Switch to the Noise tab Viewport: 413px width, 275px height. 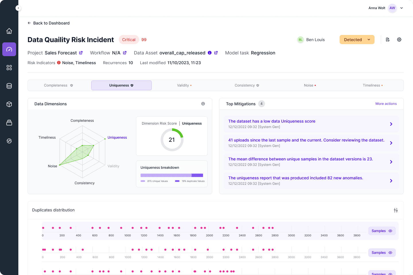(310, 85)
